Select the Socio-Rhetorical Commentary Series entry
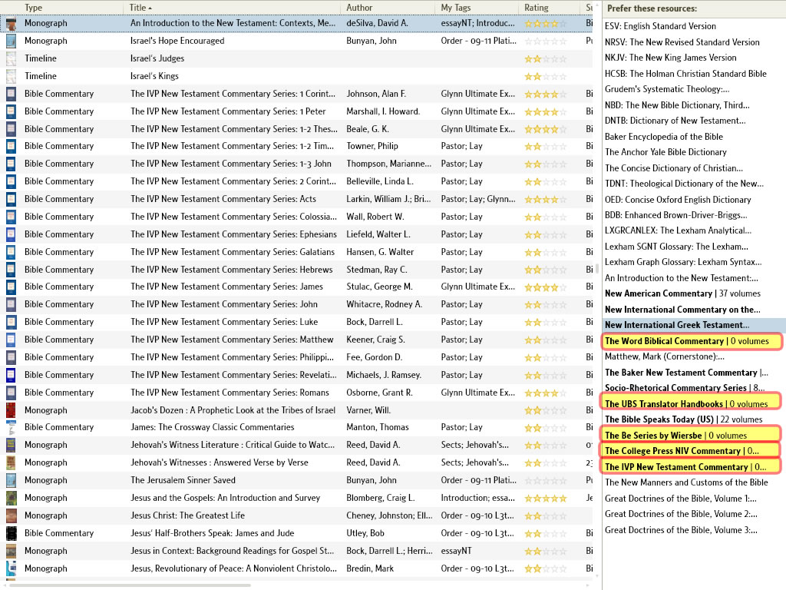Viewport: 786px width, 590px height. tap(684, 388)
